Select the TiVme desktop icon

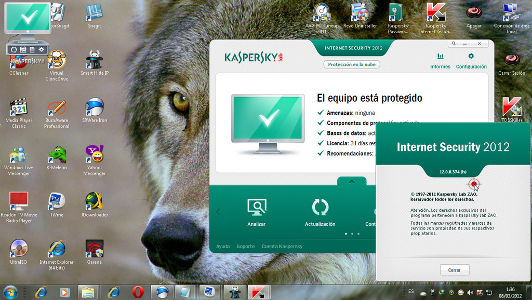coord(57,205)
